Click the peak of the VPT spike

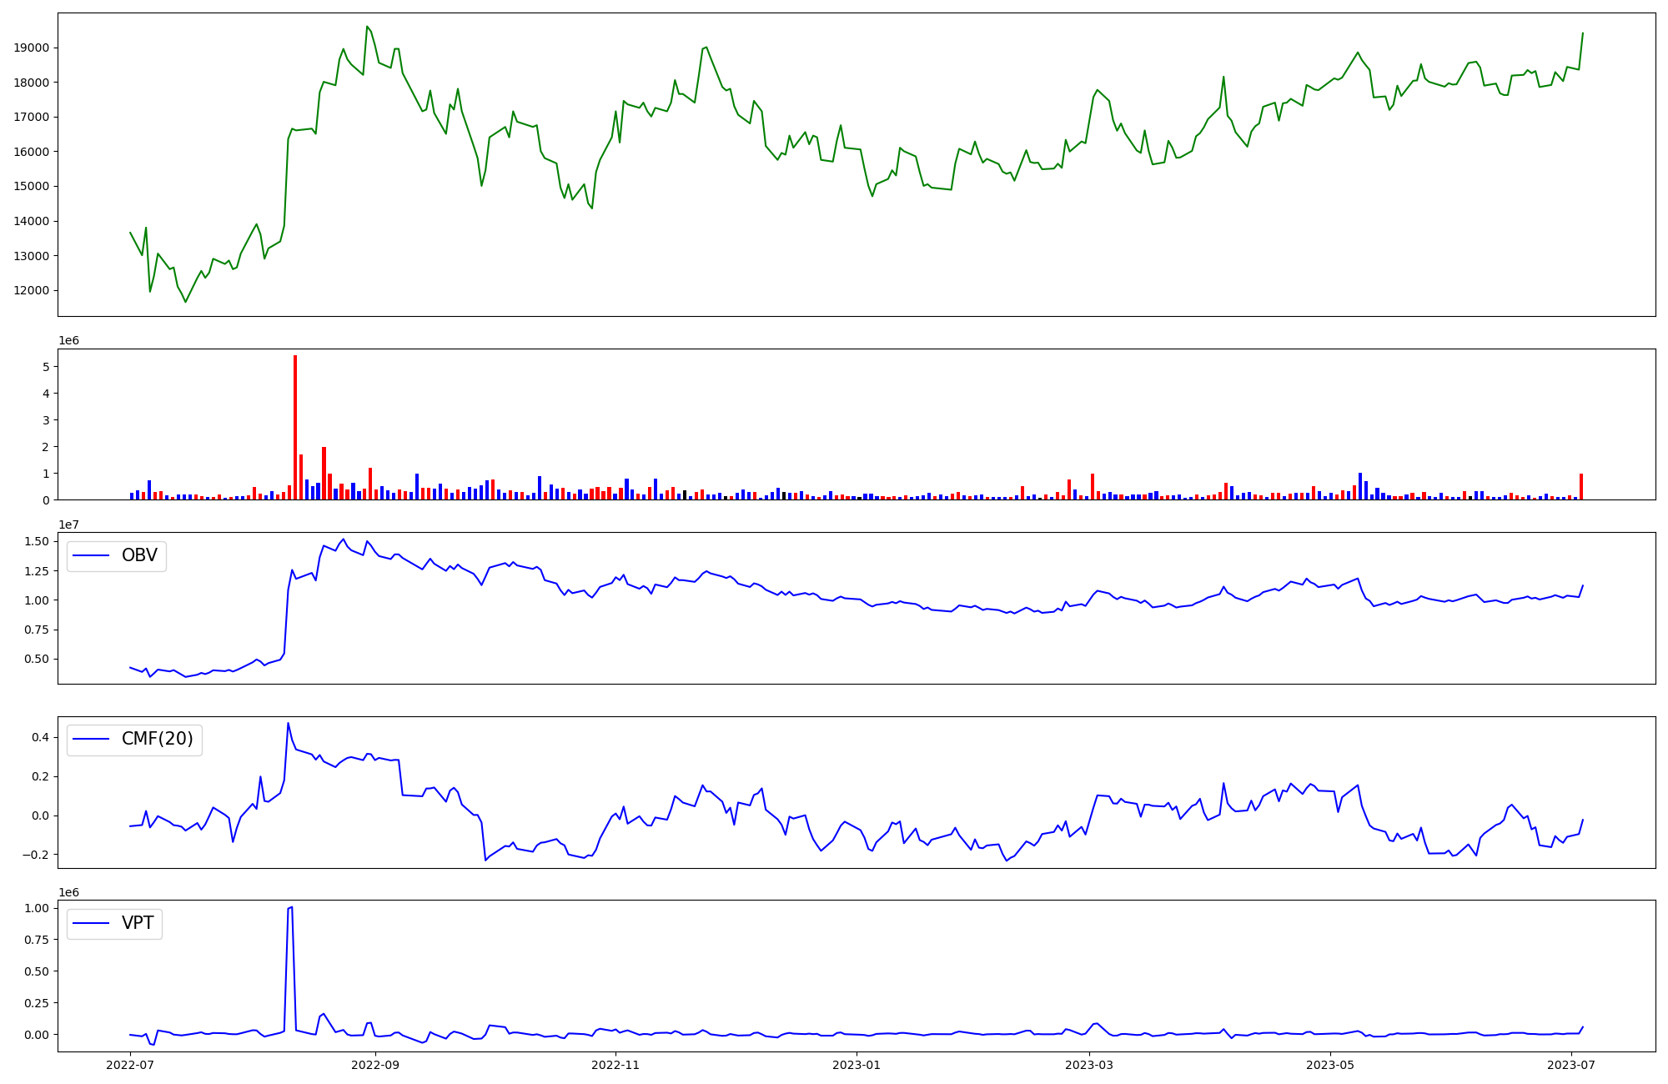(291, 907)
